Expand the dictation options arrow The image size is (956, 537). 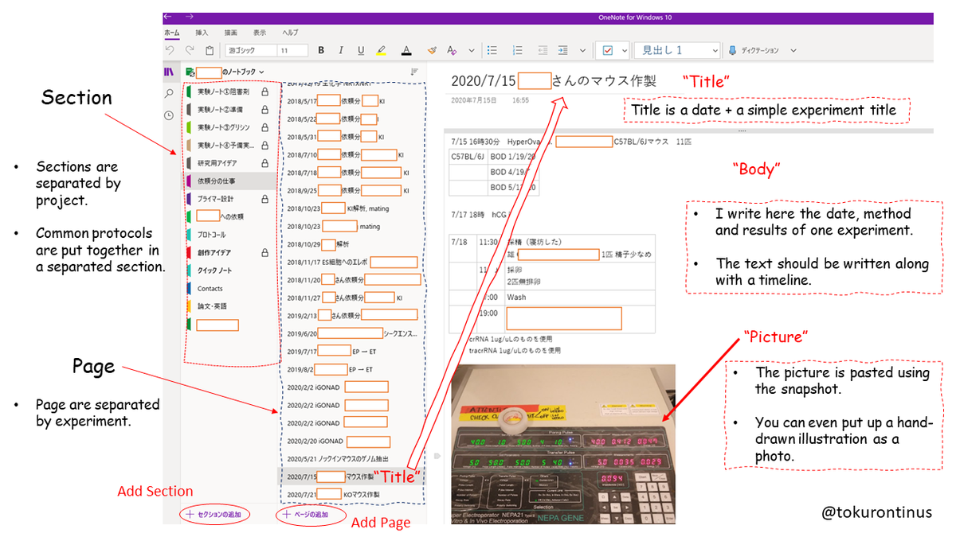793,50
